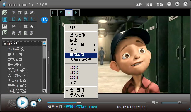Select 天天BT-电影 in the list

tap(17, 70)
